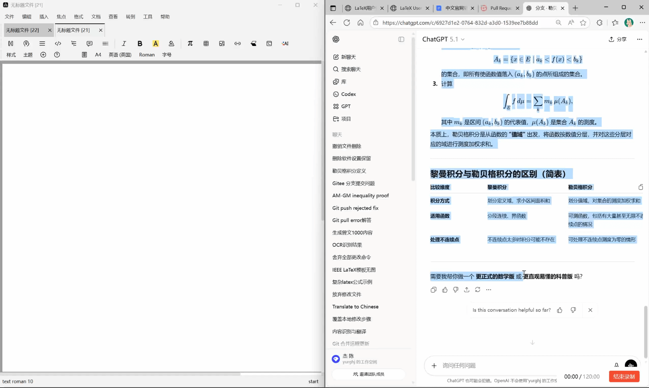Copy the ChatGPT response with the copy icon
Image resolution: width=649 pixels, height=388 pixels.
pos(433,290)
